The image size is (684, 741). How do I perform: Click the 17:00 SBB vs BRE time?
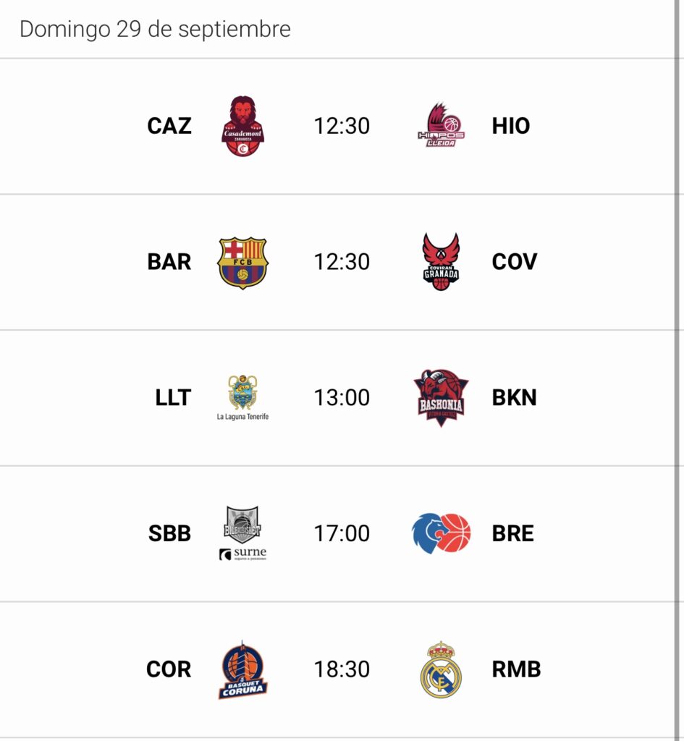tap(342, 533)
